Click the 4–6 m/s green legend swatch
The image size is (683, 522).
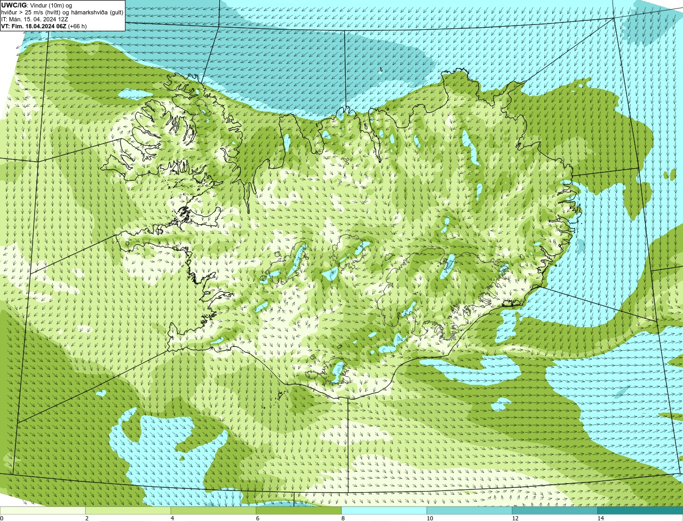(213, 511)
